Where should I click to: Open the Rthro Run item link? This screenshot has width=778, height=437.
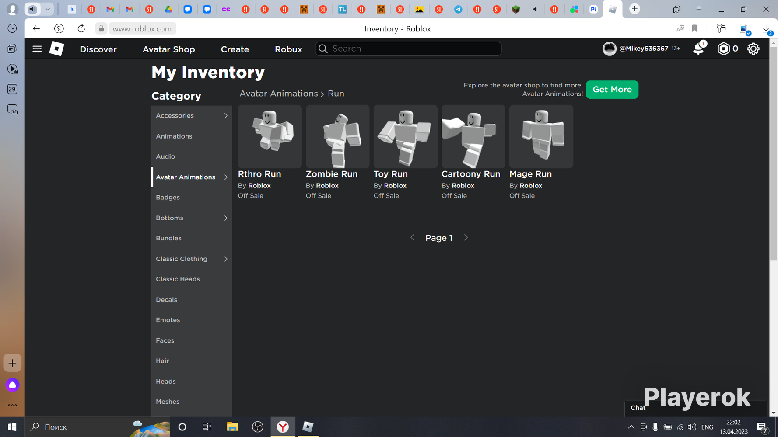click(259, 174)
